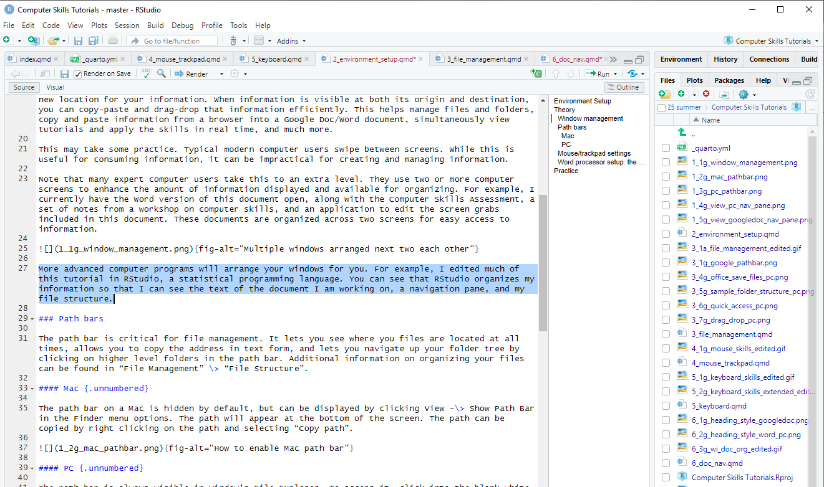824x487 pixels.
Task: Toggle the Render on Save checkbox
Action: click(78, 73)
